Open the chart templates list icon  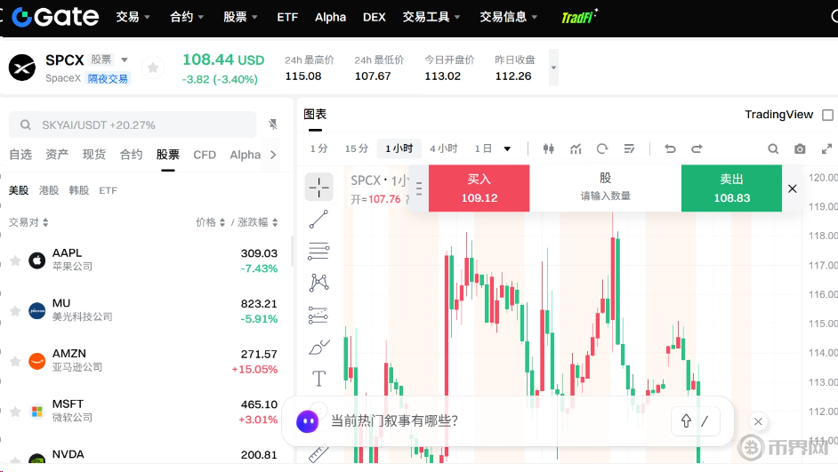(x=629, y=149)
